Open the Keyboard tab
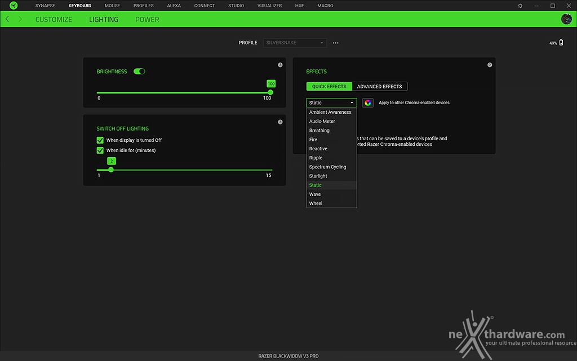 [80, 6]
